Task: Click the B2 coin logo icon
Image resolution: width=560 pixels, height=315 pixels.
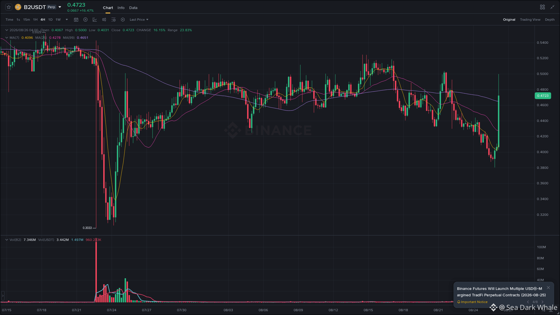Action: pos(18,7)
